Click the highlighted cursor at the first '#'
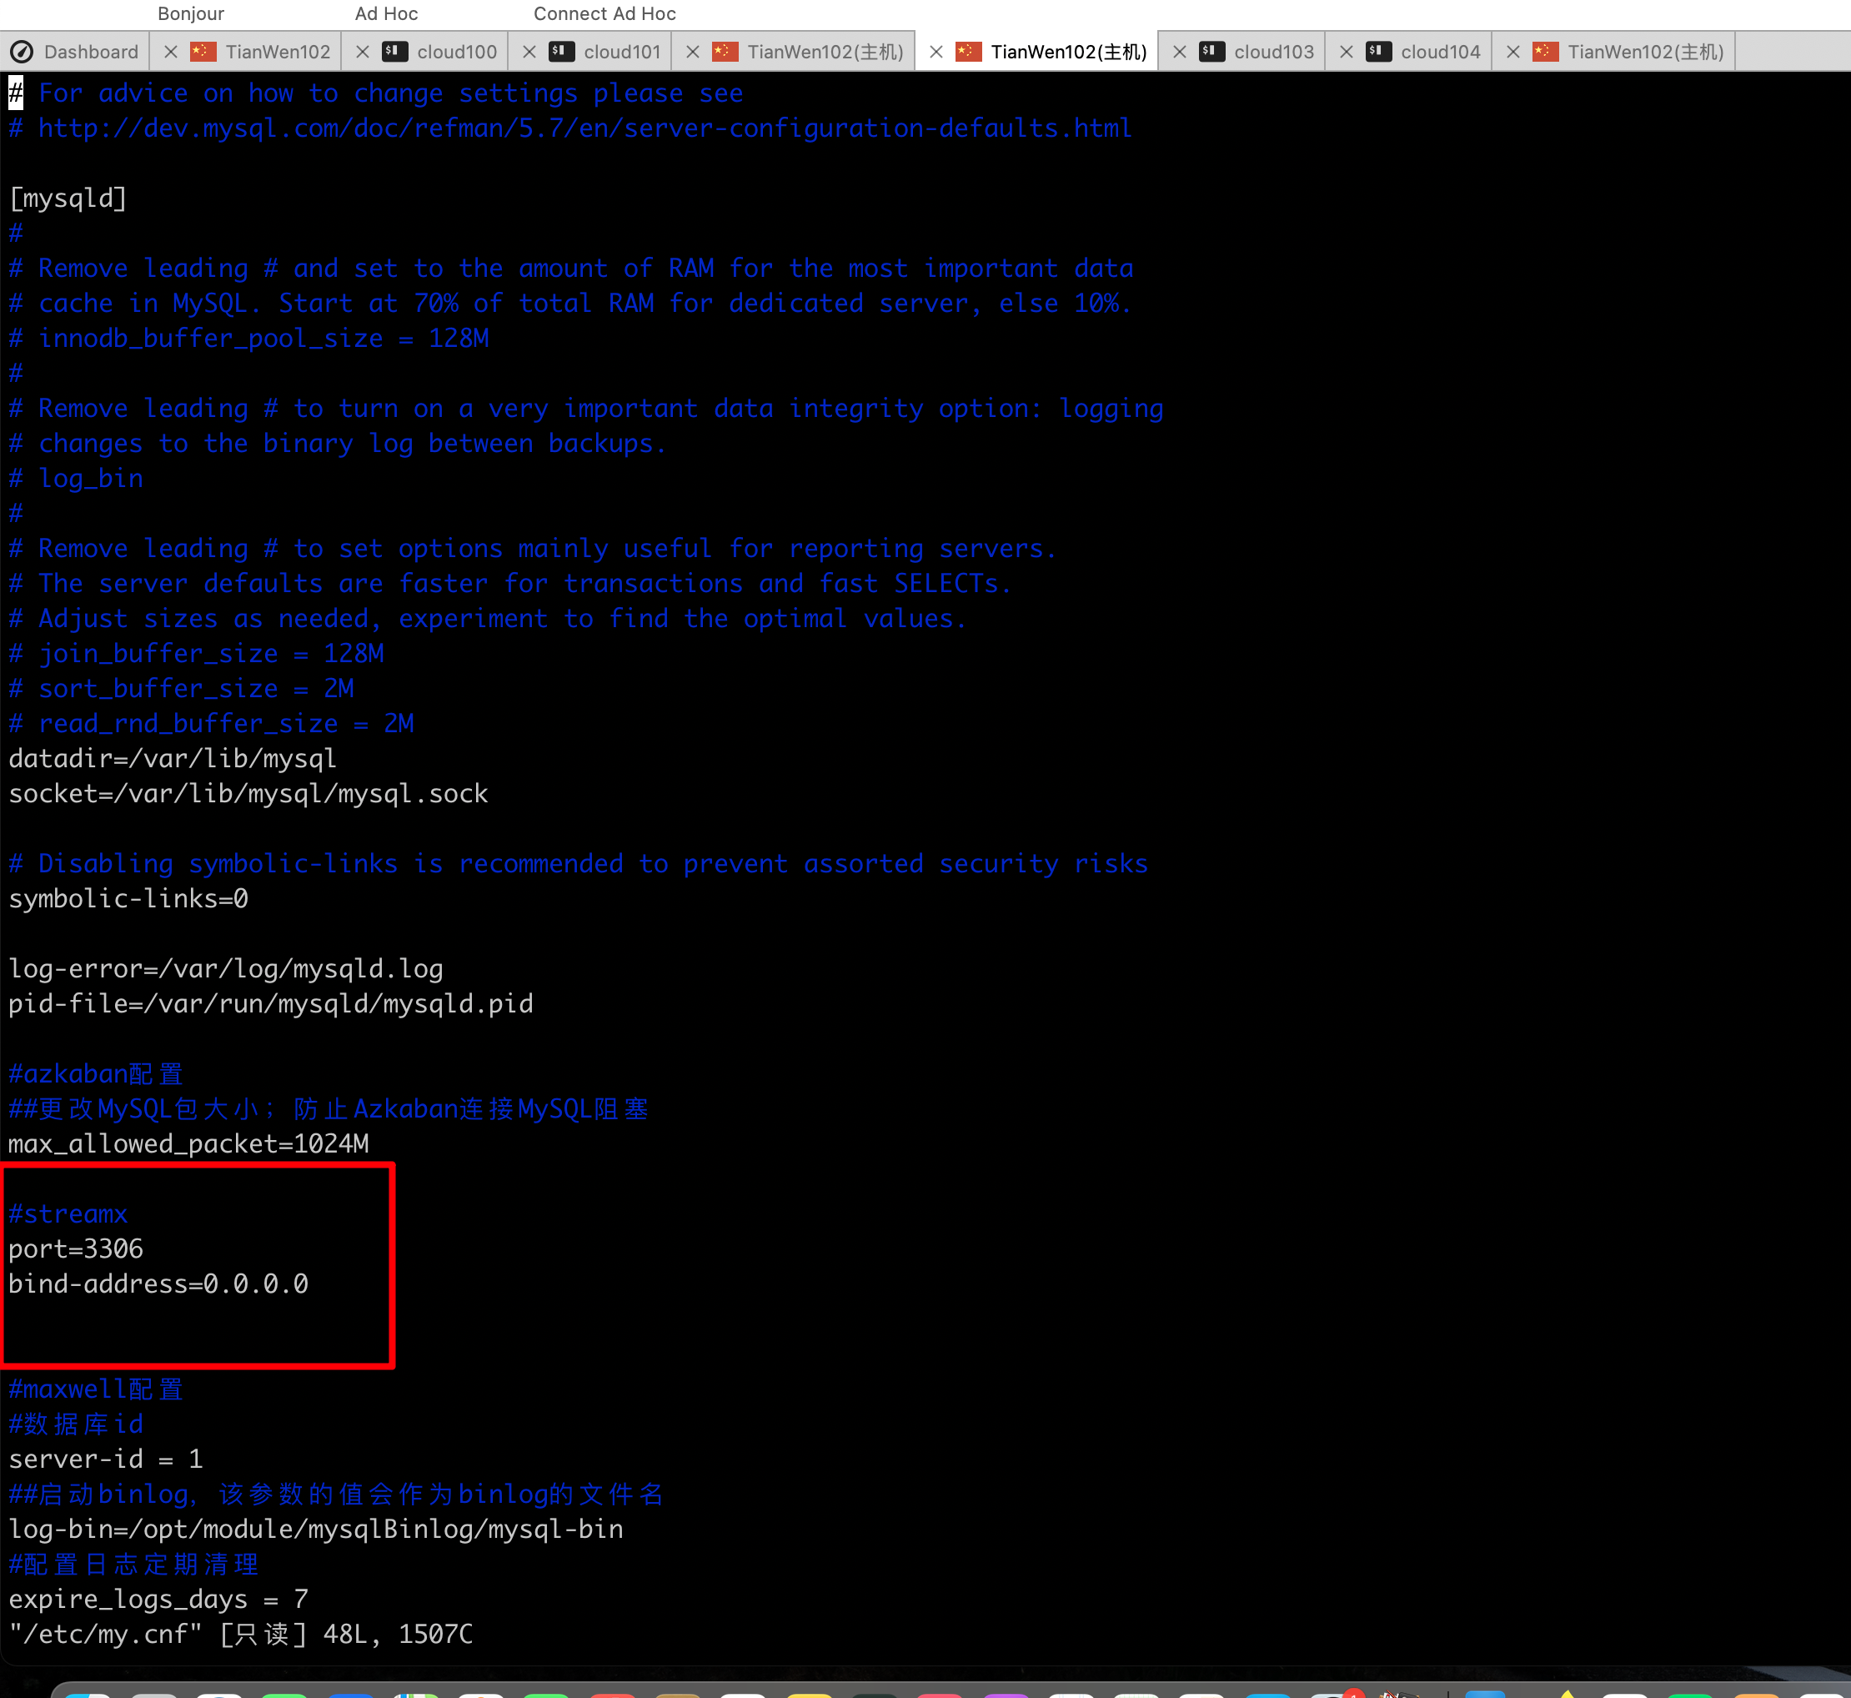 point(16,93)
